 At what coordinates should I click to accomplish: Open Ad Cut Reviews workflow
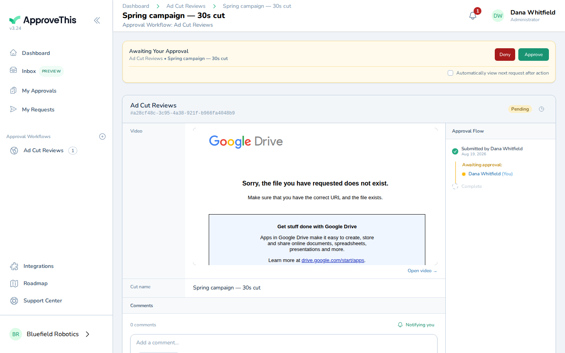pyautogui.click(x=44, y=151)
